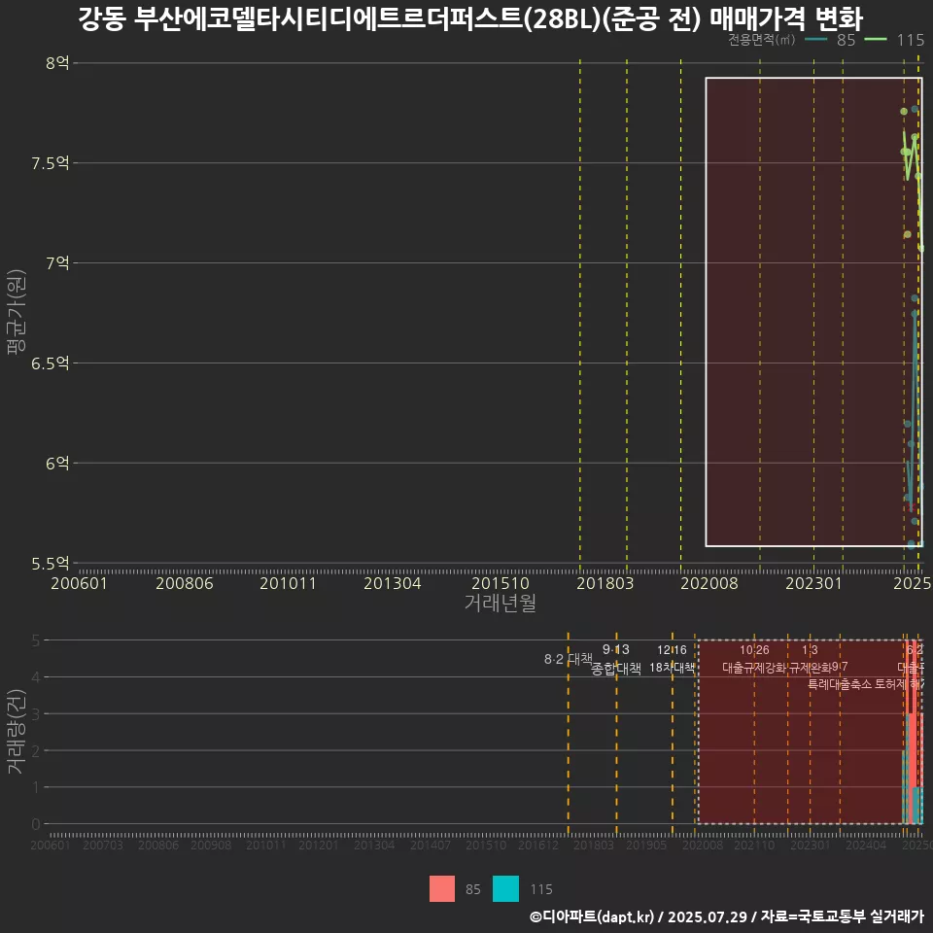Click the '9·13 종합대책' policy marker label
The image size is (933, 933).
(616, 659)
